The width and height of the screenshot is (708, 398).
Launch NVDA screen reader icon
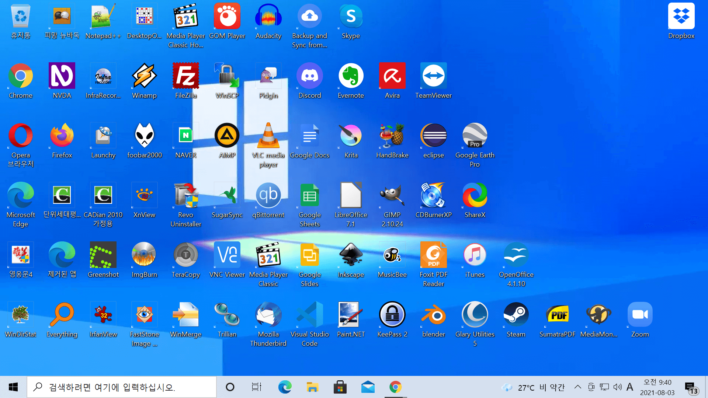pyautogui.click(x=62, y=81)
